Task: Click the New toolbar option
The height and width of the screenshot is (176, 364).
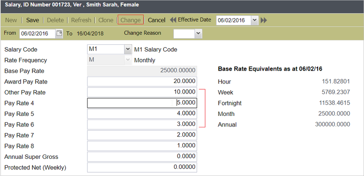Action: (11, 20)
